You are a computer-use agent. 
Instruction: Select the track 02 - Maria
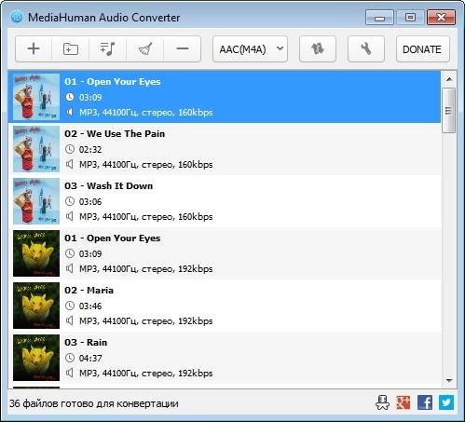(225, 306)
